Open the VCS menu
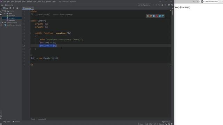This screenshot has width=223, height=125. 43,1
